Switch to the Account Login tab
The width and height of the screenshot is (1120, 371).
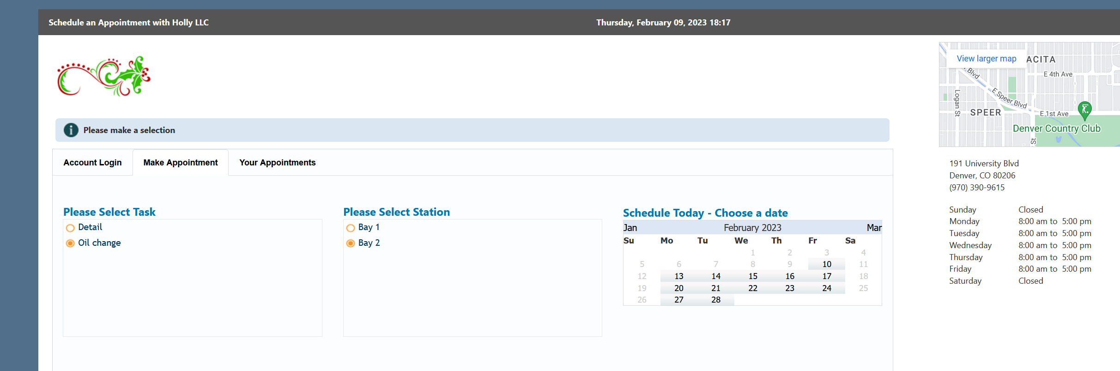92,162
